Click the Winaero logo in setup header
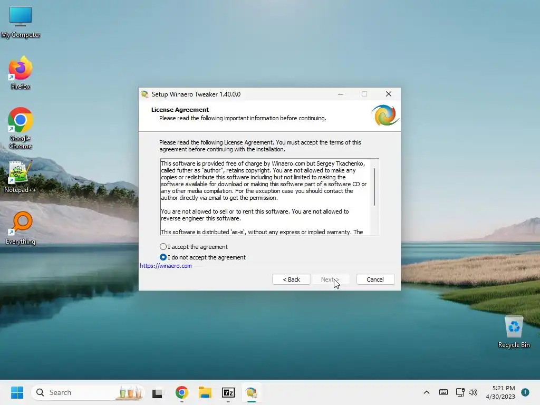Image resolution: width=540 pixels, height=405 pixels. 385,115
